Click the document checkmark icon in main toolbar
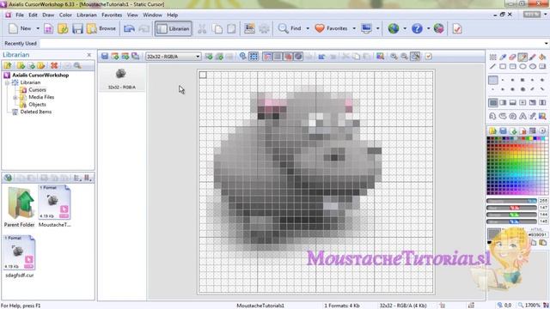This screenshot has width=550, height=309. click(x=457, y=28)
